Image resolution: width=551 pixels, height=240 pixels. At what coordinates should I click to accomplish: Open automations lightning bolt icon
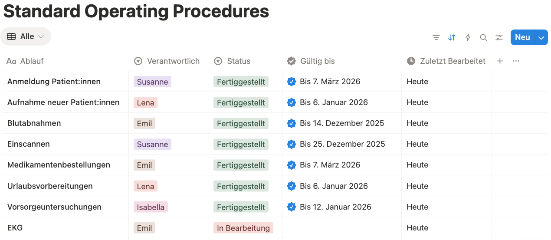[468, 38]
